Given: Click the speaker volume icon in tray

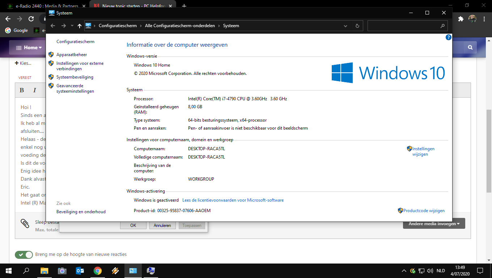Looking at the screenshot, I should (430, 271).
